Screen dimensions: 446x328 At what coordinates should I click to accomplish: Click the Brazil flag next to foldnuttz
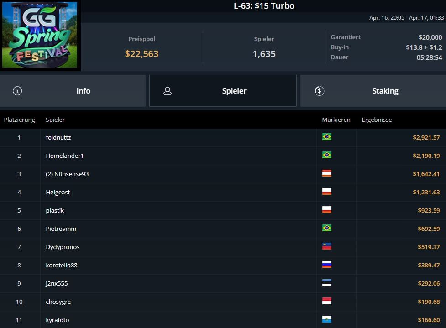coord(327,137)
